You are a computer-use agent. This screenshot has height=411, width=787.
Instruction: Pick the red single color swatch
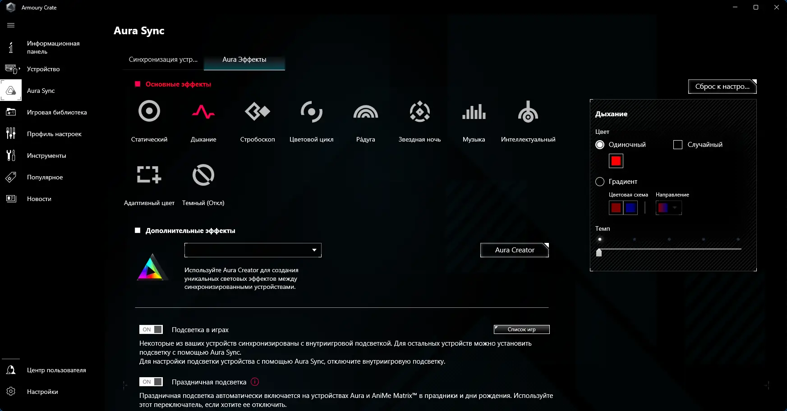616,161
